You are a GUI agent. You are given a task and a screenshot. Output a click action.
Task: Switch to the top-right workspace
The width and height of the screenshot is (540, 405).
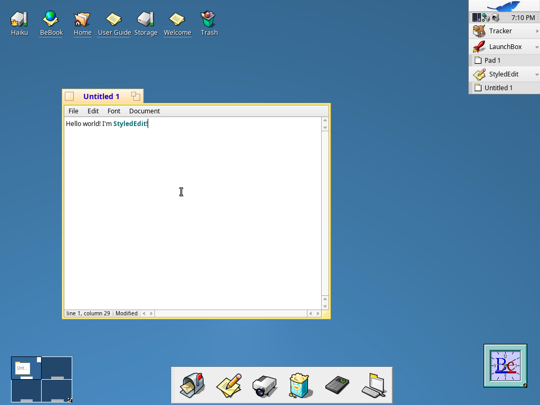(x=57, y=368)
